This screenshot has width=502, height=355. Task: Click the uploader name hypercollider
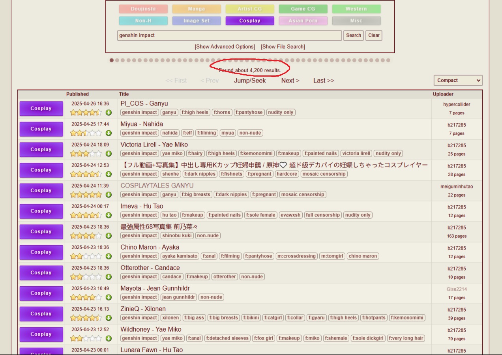457,105
